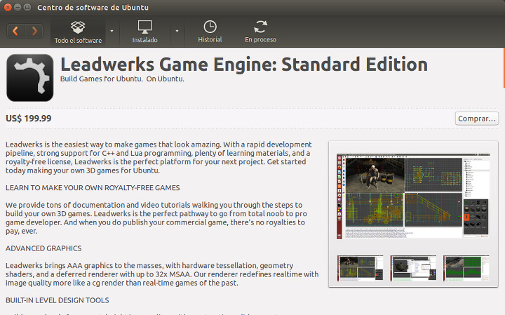Image resolution: width=505 pixels, height=315 pixels.
Task: Click the Leadwerks gear app icon
Action: 30,78
